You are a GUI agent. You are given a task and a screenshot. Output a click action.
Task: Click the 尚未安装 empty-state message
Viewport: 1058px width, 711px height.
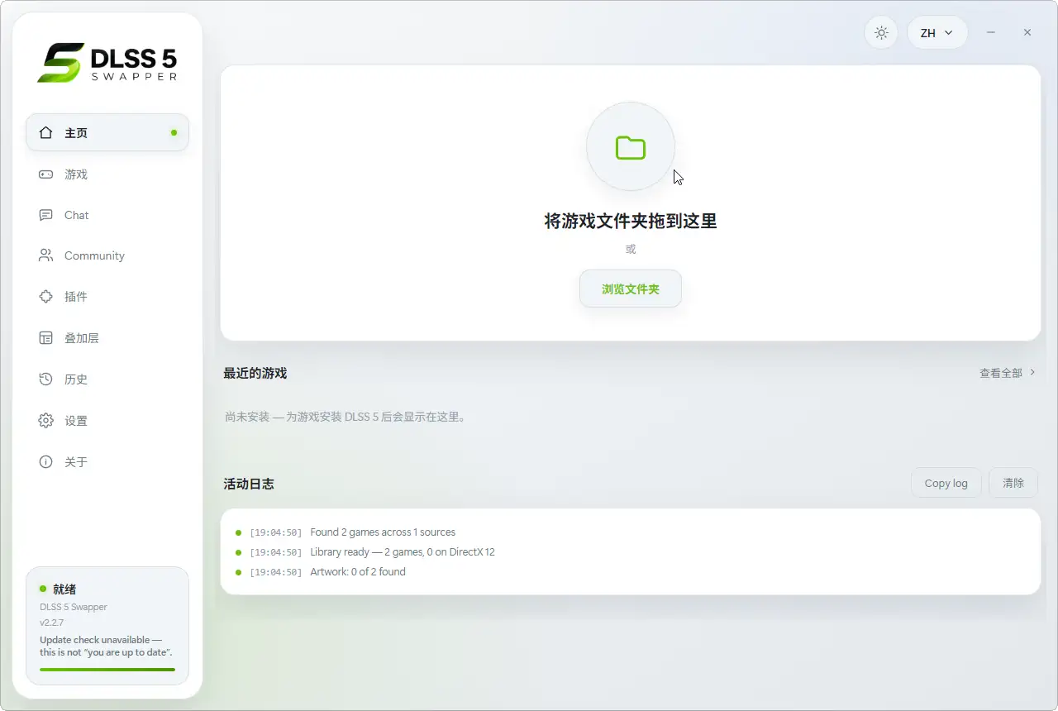347,418
